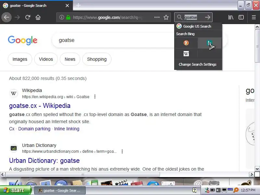
Task: Click the Urban Dictionary favicon
Action: [14, 148]
